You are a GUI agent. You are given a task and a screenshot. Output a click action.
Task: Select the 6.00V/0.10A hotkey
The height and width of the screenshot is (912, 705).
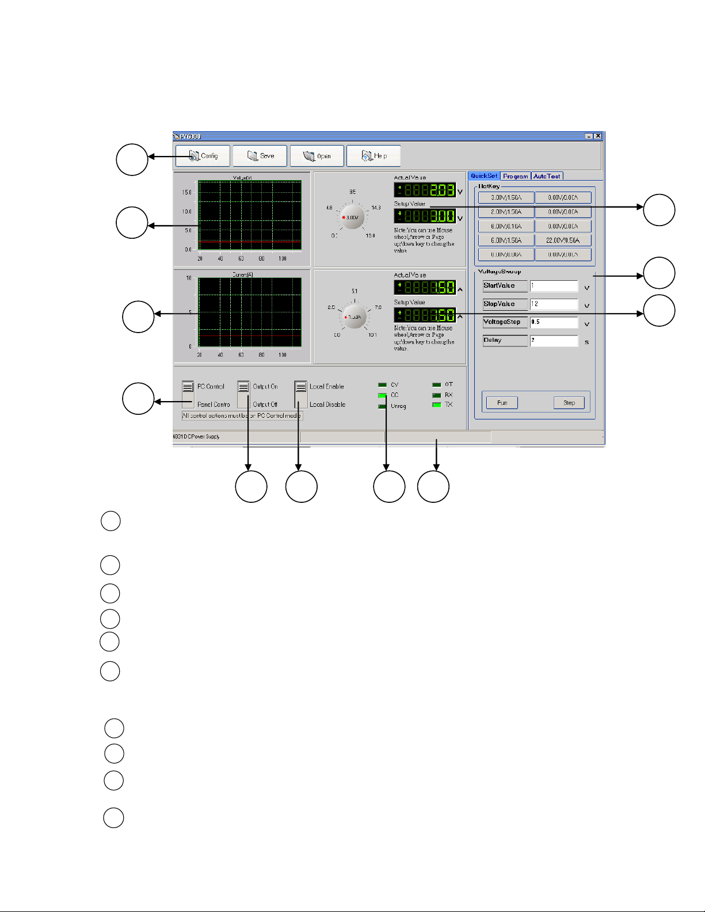506,227
